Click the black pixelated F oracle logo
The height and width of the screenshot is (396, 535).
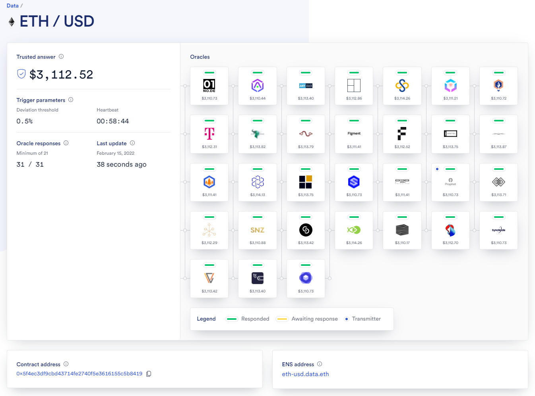click(x=402, y=134)
